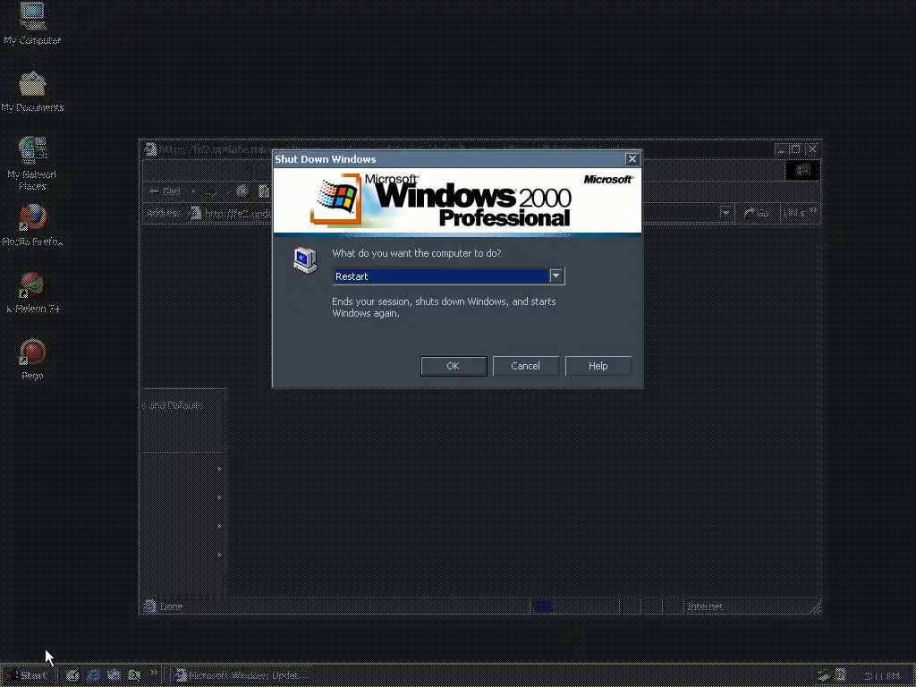
Task: Select the Restart combo box field
Action: click(x=448, y=276)
